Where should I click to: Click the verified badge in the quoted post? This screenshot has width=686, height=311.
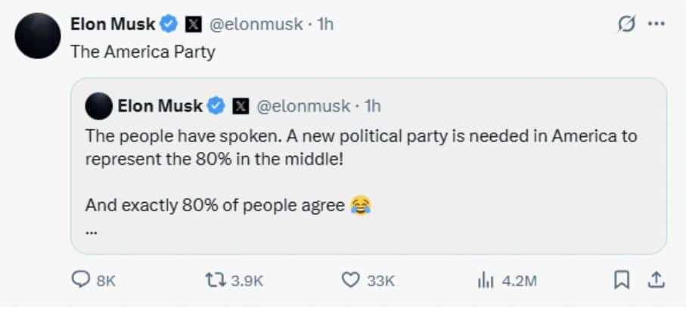(216, 106)
